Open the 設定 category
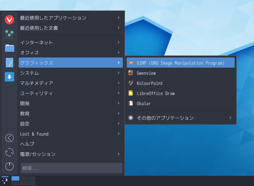The height and width of the screenshot is (186, 254). (71, 123)
